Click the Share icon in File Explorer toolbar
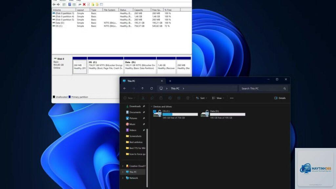The image size is (336, 189). 179,98
